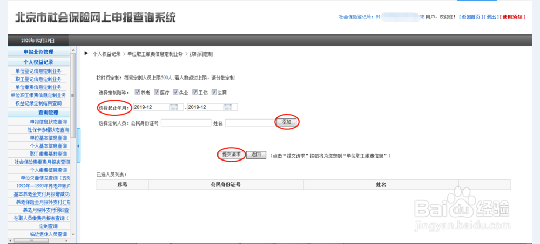
Task: Open 权益记录定制结果查询 in the sidebar
Action: point(38,103)
